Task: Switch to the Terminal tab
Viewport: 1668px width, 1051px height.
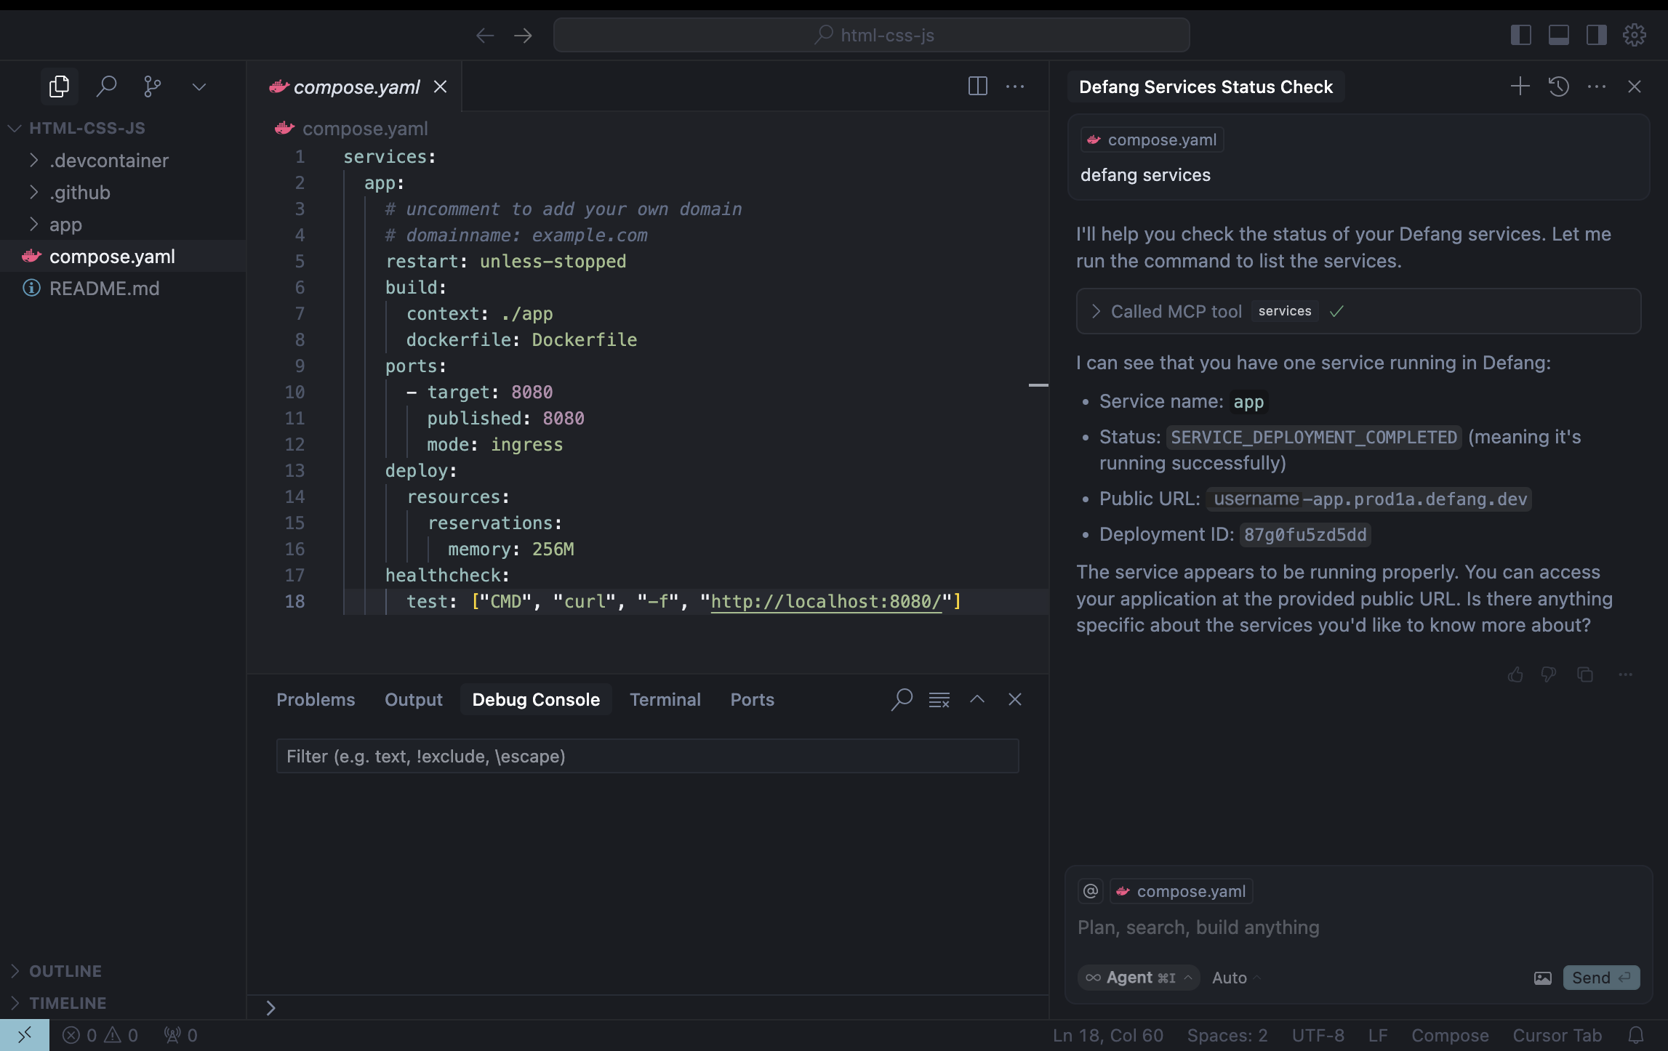Action: coord(665,699)
